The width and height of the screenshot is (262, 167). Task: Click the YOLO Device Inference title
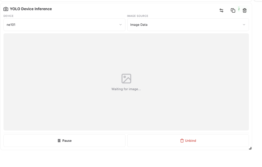[x=31, y=9]
